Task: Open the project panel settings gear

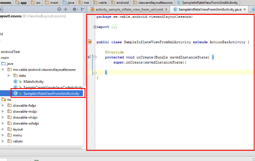Action: pyautogui.click(x=75, y=9)
